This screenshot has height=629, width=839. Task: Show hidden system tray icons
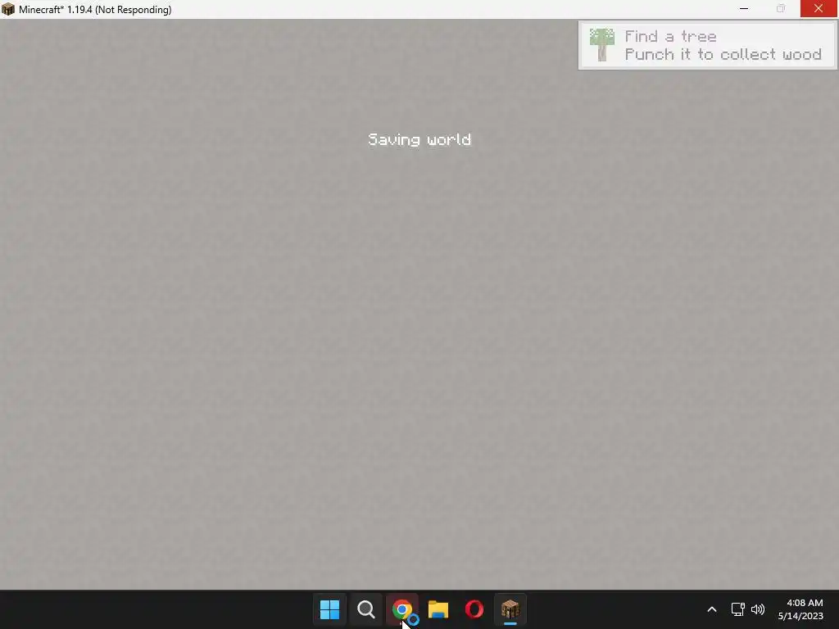click(712, 609)
